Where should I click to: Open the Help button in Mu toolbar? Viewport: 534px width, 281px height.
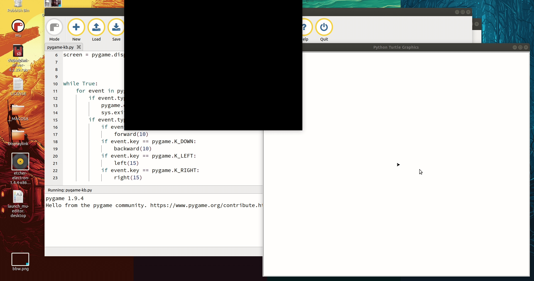coord(307,30)
